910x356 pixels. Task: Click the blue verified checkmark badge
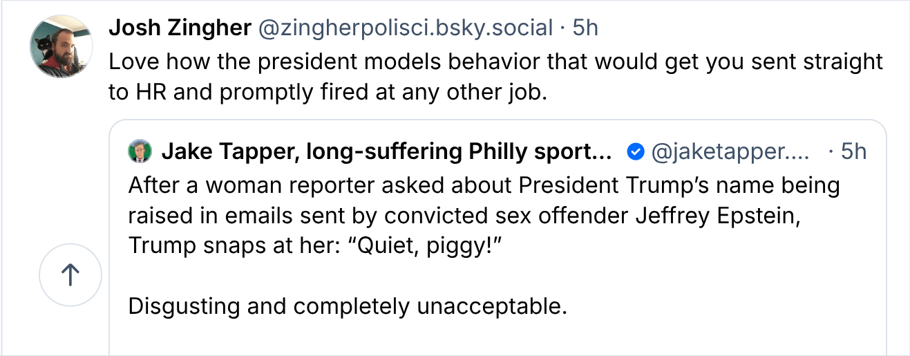[x=635, y=151]
